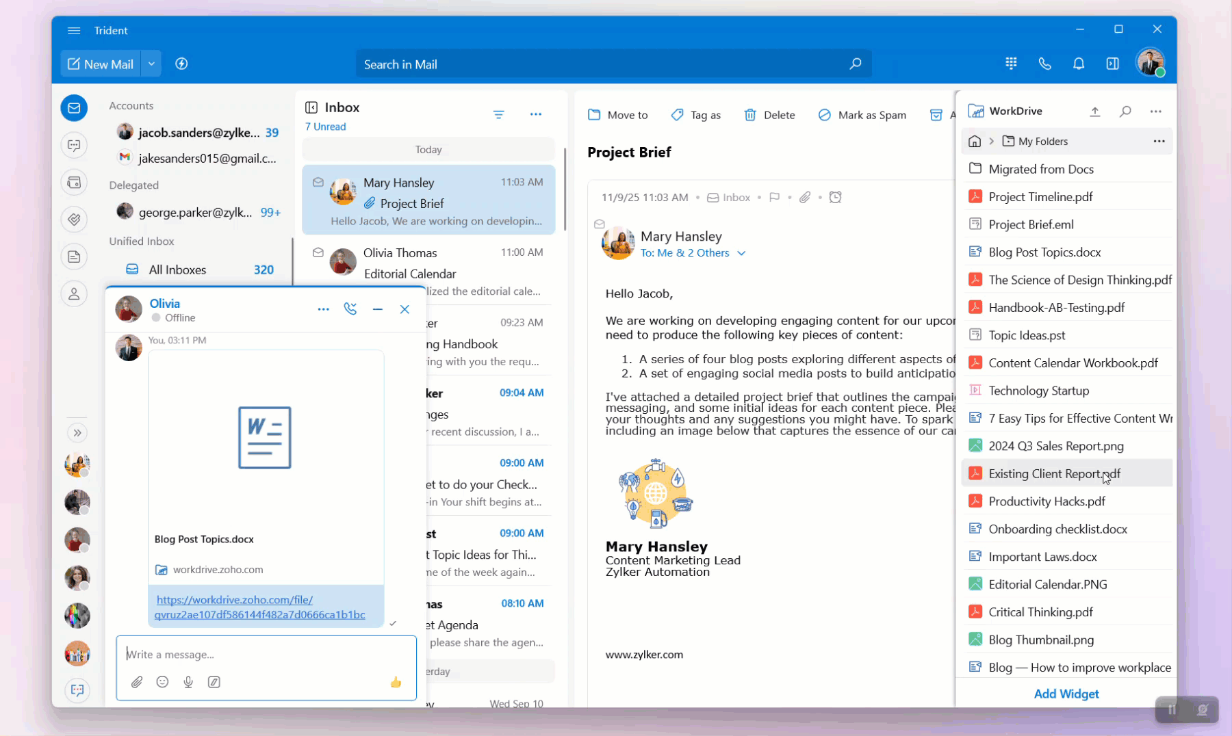Click the Add Widget link
1232x736 pixels.
pyautogui.click(x=1066, y=694)
